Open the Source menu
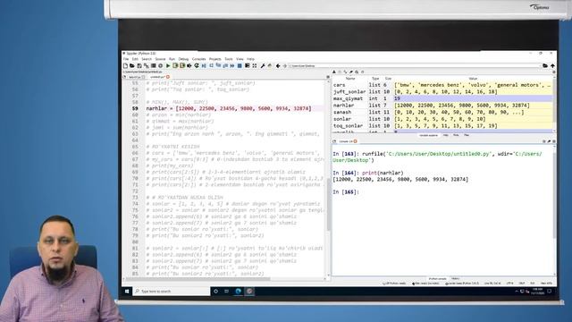This screenshot has width=572, height=322. click(x=160, y=59)
